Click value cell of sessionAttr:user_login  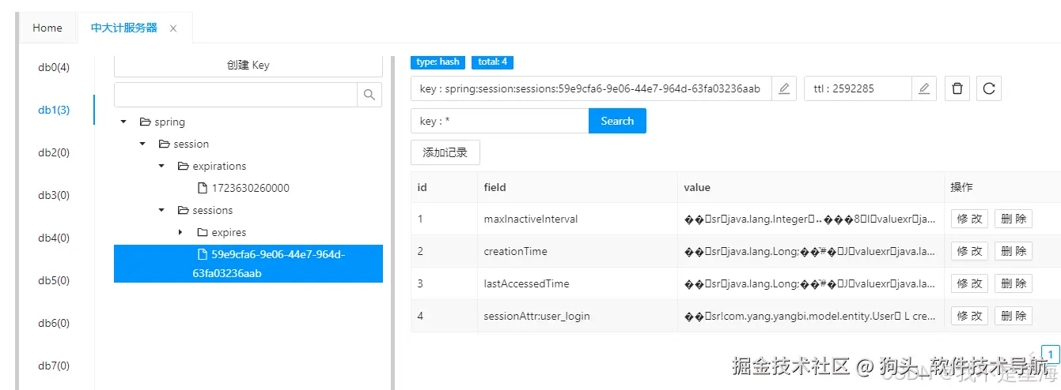[x=810, y=316]
